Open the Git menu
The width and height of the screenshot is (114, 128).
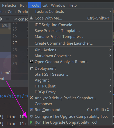[45, 5]
